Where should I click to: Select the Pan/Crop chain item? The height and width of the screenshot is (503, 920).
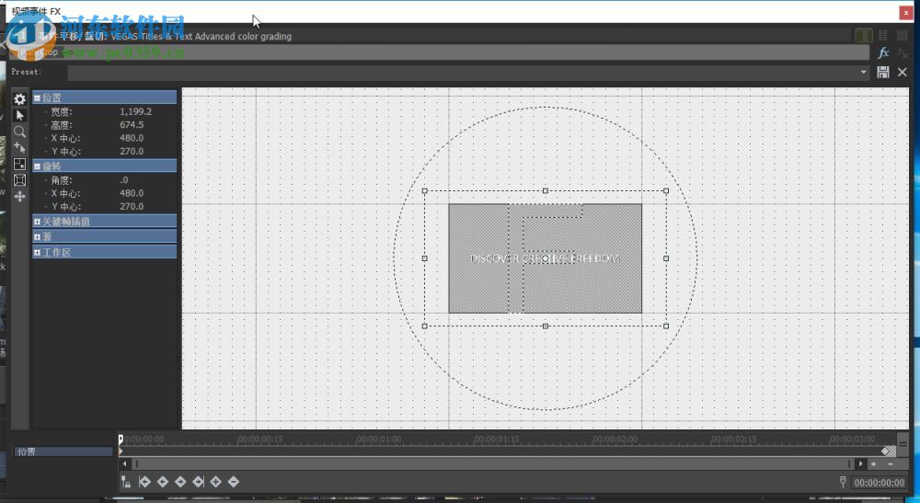[39, 52]
